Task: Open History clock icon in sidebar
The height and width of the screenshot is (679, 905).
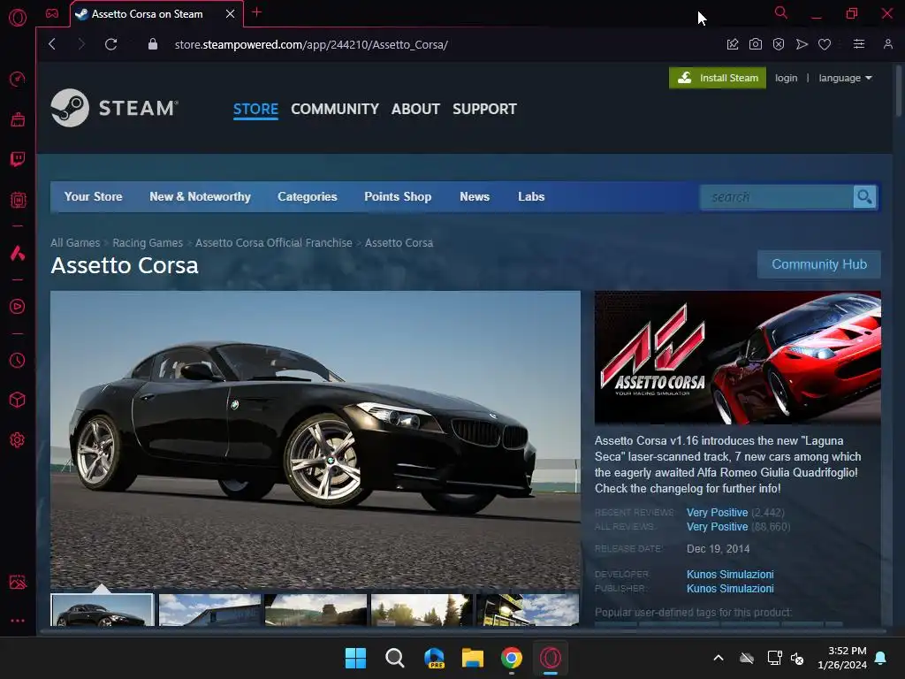Action: (18, 361)
